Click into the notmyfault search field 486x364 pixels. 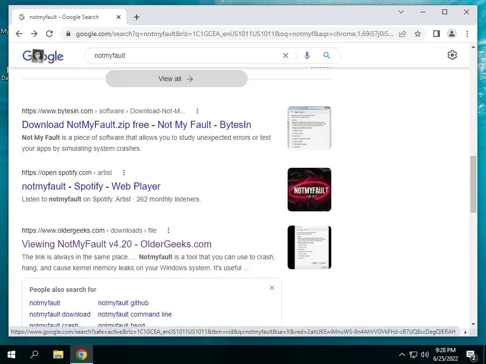(x=186, y=55)
